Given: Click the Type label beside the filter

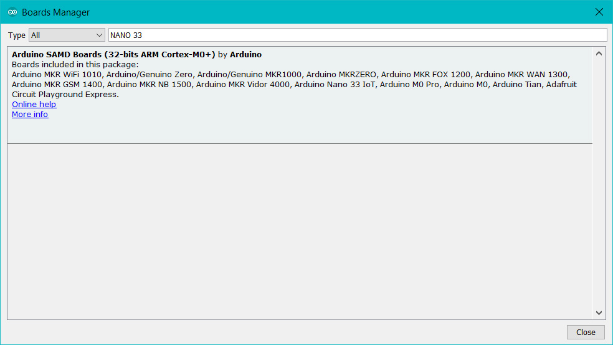Looking at the screenshot, I should click(17, 35).
